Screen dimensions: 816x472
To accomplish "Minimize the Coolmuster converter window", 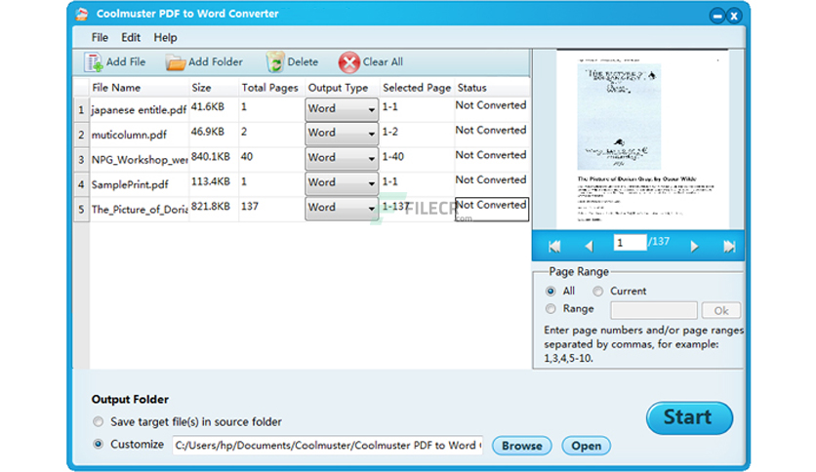I will [717, 17].
